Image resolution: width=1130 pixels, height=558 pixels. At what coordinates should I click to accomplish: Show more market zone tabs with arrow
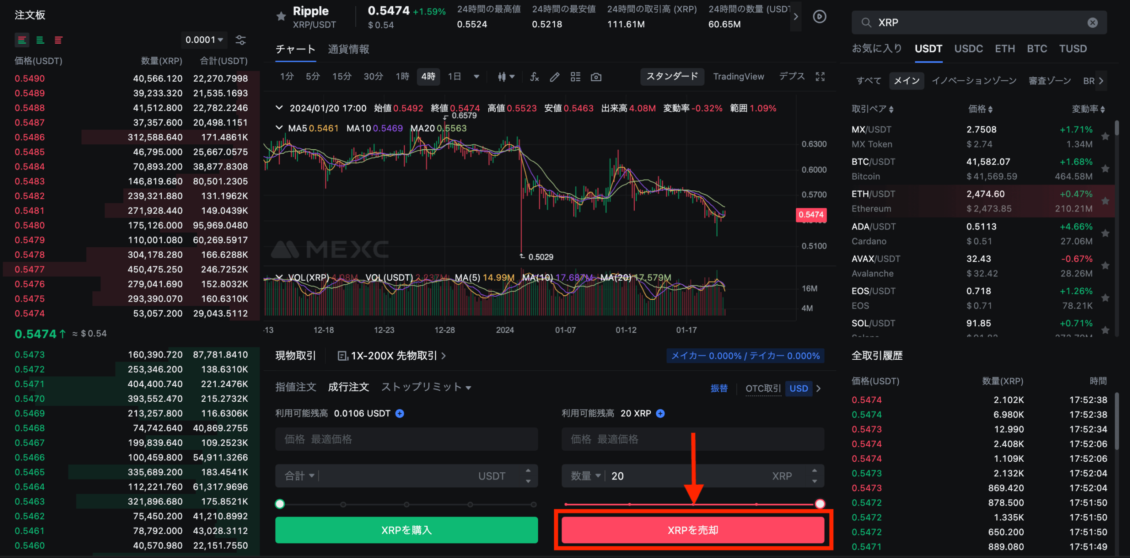(x=1101, y=81)
